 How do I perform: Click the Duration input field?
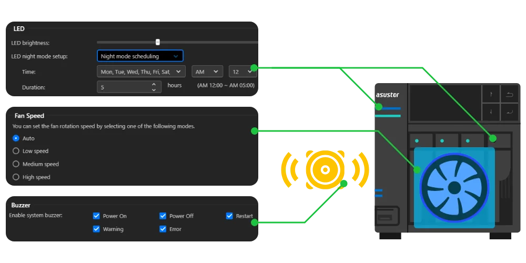pos(129,87)
